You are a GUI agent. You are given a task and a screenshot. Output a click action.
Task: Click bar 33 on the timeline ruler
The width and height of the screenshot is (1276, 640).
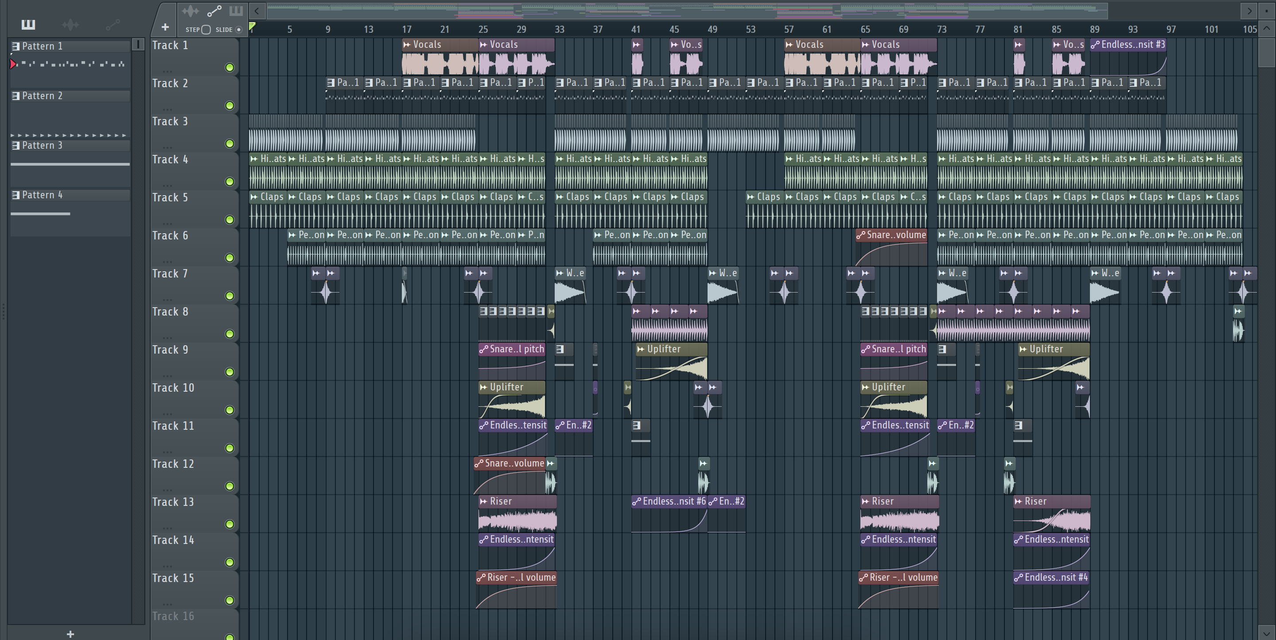pyautogui.click(x=559, y=29)
